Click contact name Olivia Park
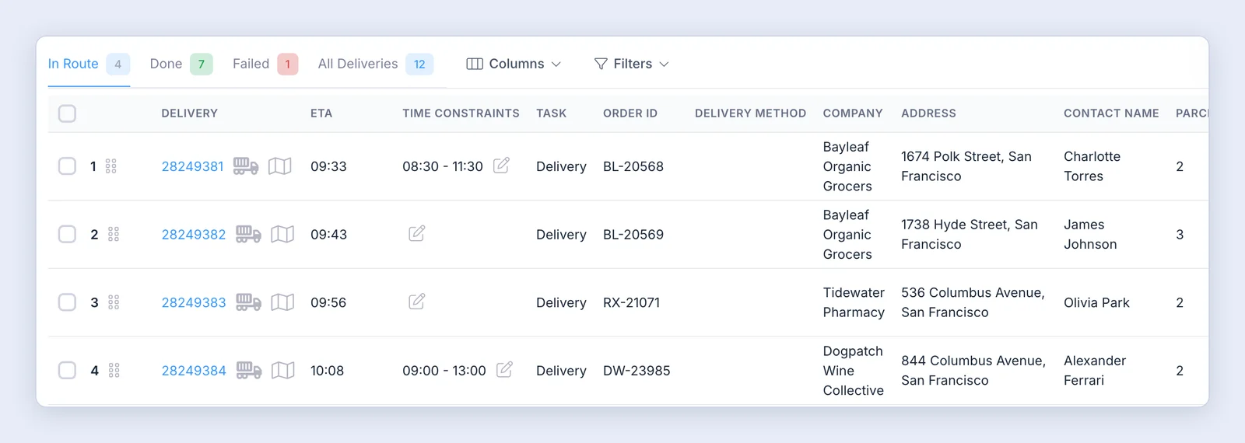 1096,302
